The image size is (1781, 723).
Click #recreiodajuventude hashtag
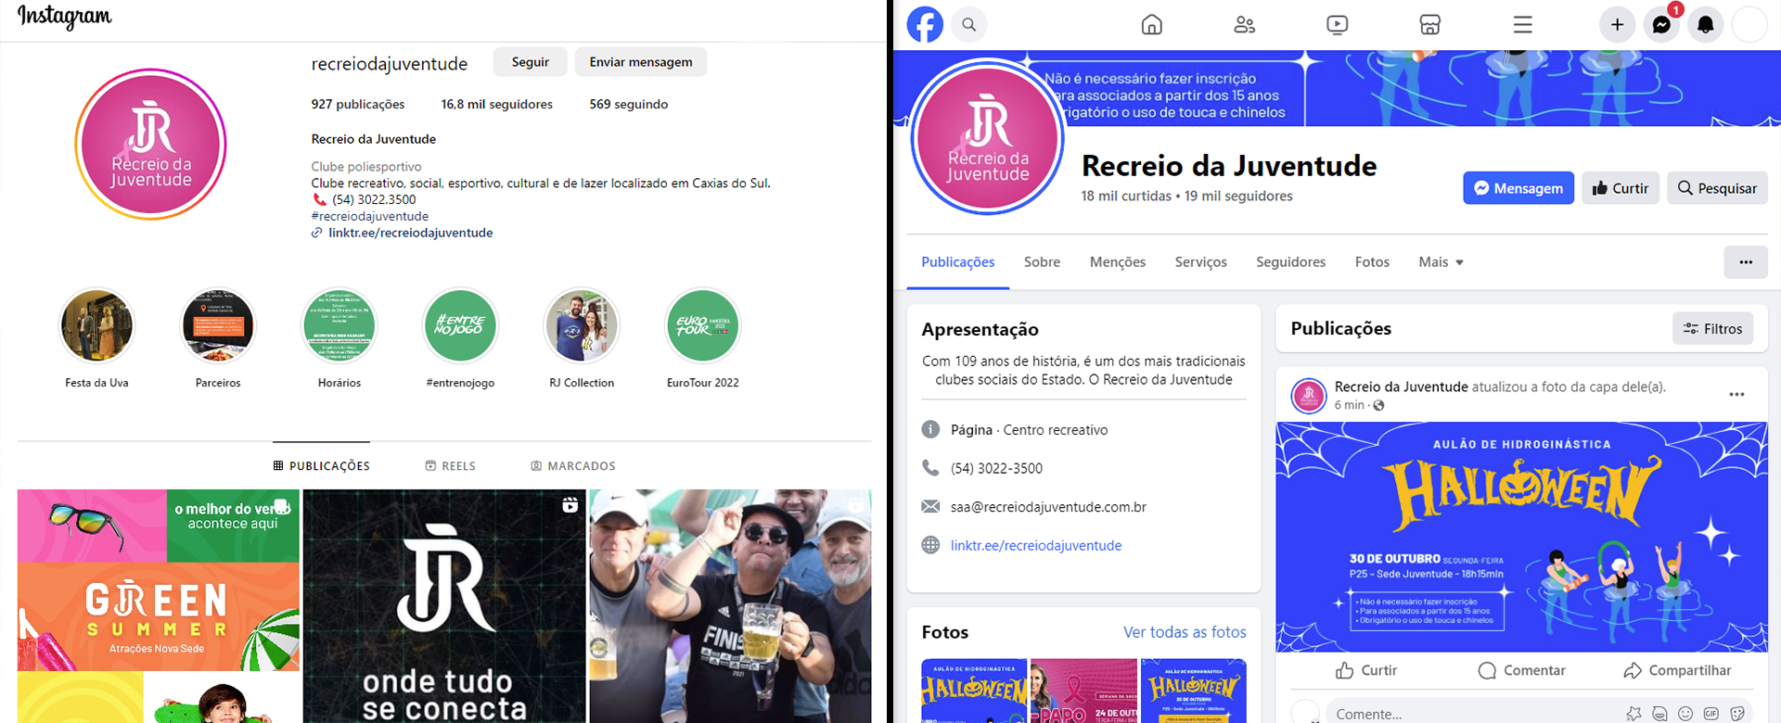click(370, 216)
